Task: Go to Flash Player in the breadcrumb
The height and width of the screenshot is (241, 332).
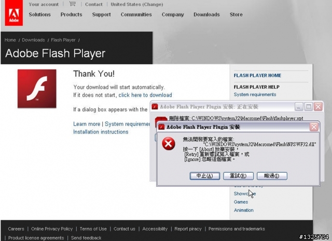Action: click(x=63, y=40)
